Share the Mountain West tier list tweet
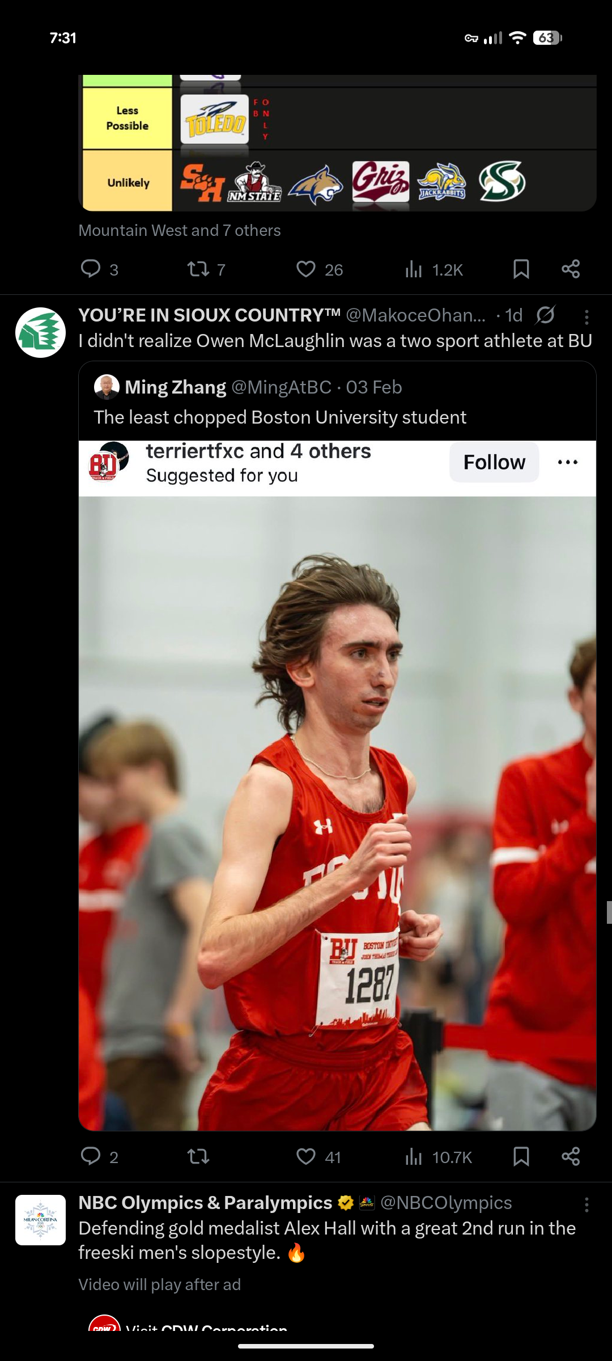Viewport: 612px width, 1361px height. [571, 269]
